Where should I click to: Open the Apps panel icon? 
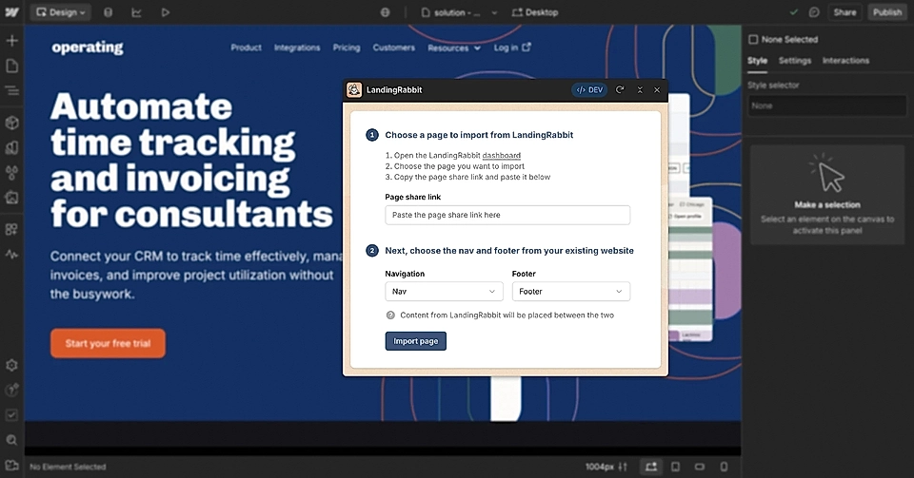pyautogui.click(x=11, y=229)
